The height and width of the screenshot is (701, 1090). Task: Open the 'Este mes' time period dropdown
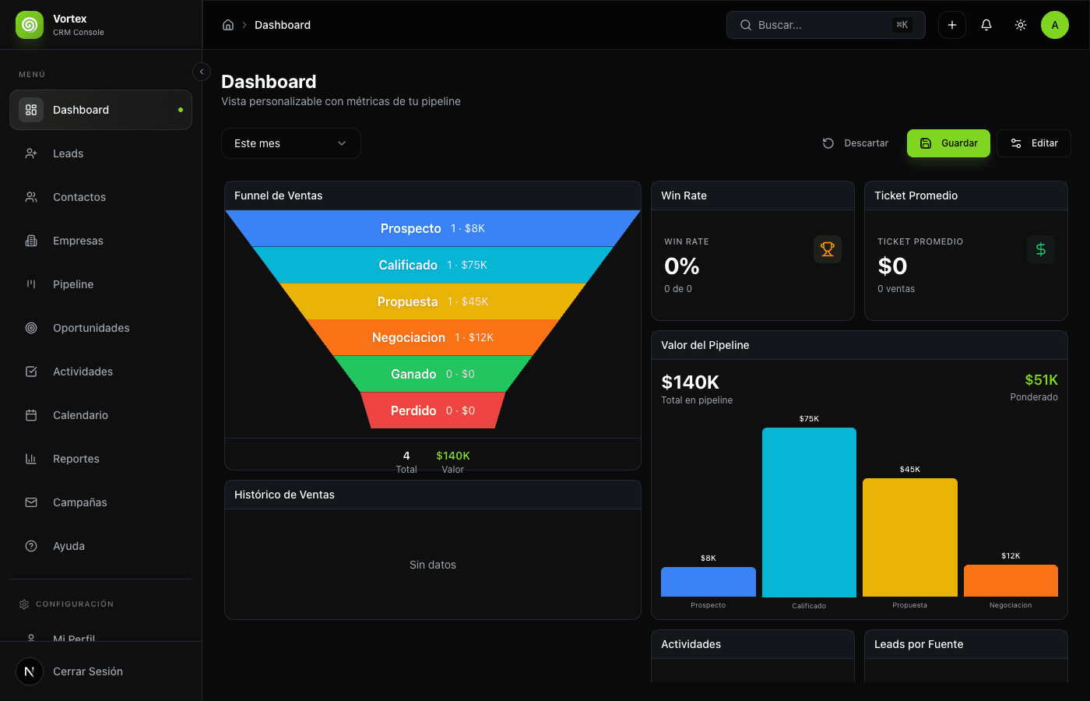(290, 143)
